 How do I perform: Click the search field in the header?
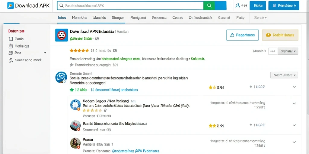[130, 6]
